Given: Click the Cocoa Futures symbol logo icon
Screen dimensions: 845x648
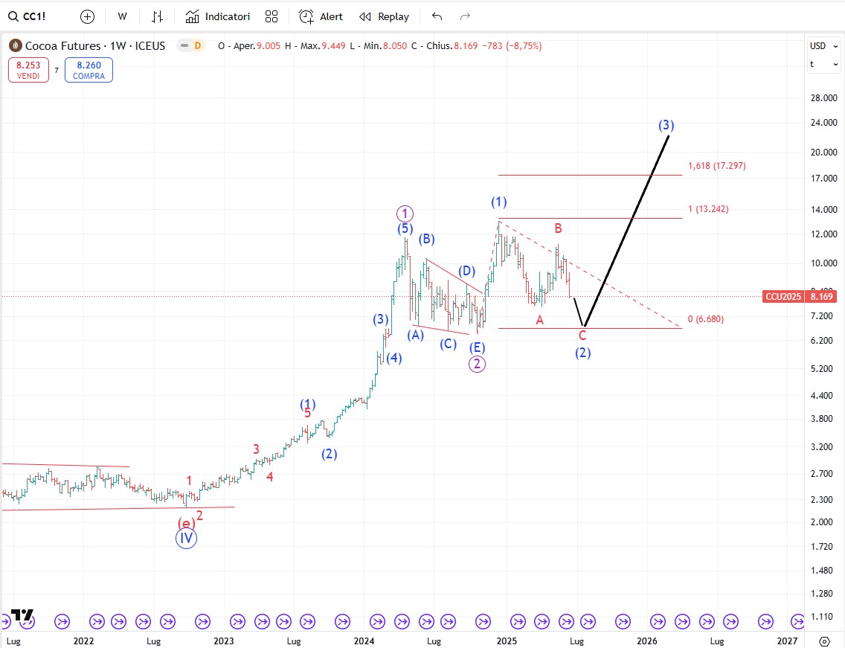Looking at the screenshot, I should 15,46.
